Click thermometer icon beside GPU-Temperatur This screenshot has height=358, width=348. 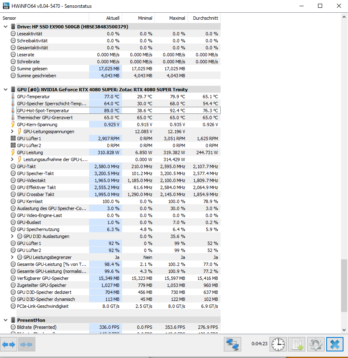coord(13,97)
